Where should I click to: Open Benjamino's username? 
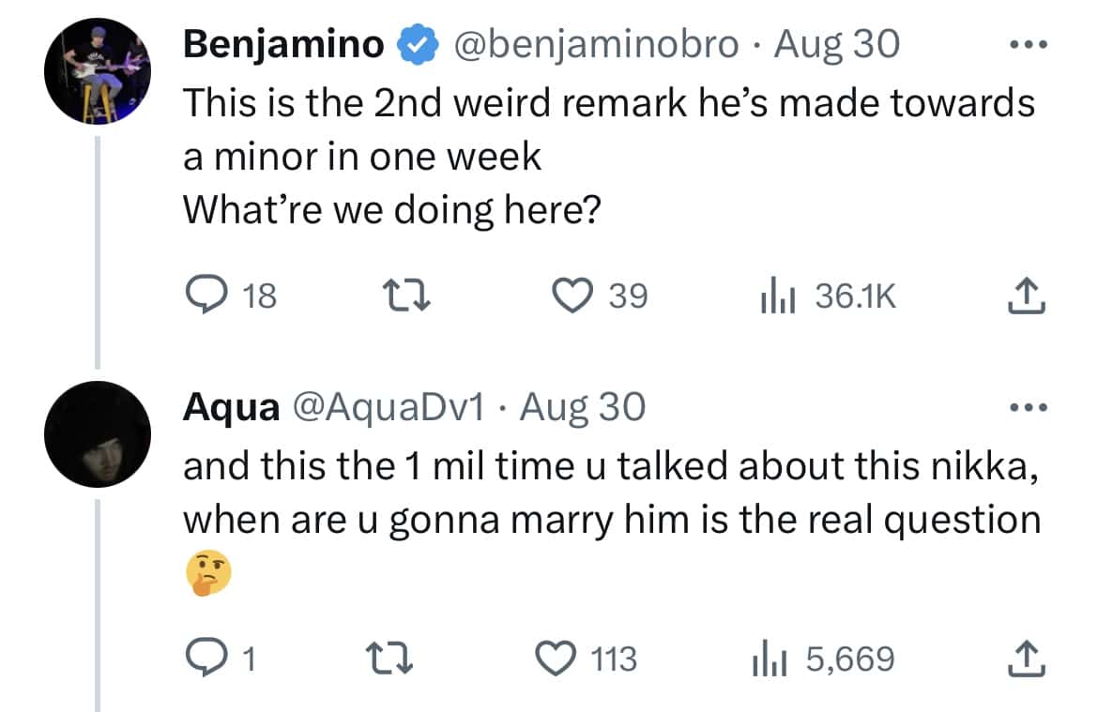[281, 43]
